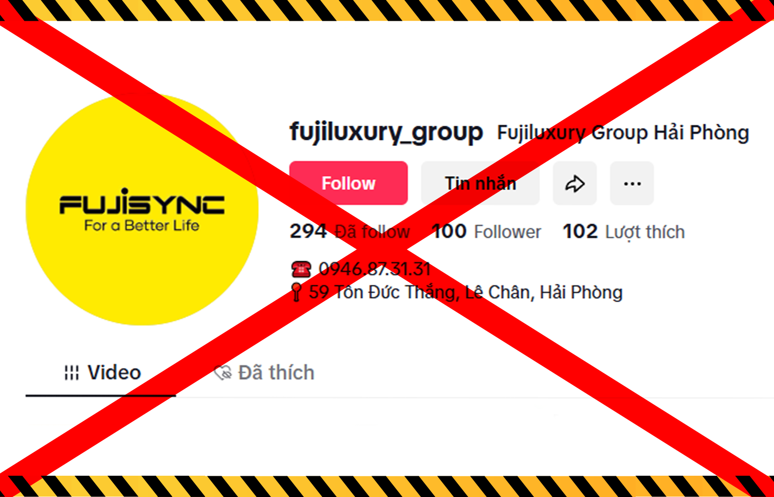The height and width of the screenshot is (497, 774).
Task: Click the share arrow icon
Action: (575, 183)
